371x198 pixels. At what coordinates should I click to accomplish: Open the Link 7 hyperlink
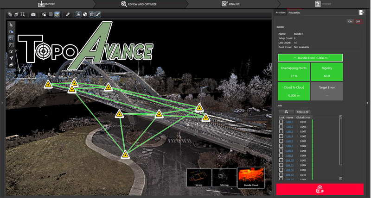coord(289,146)
